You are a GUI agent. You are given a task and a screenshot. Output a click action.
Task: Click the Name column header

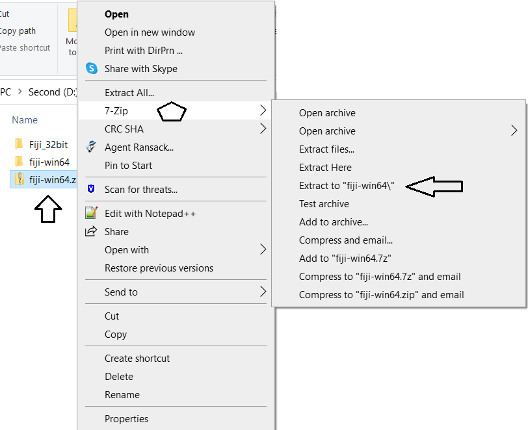25,120
